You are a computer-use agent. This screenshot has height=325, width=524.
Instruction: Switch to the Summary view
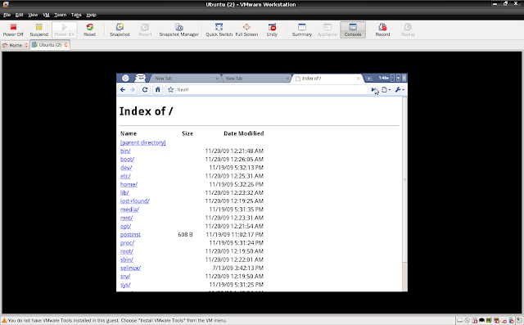302,29
